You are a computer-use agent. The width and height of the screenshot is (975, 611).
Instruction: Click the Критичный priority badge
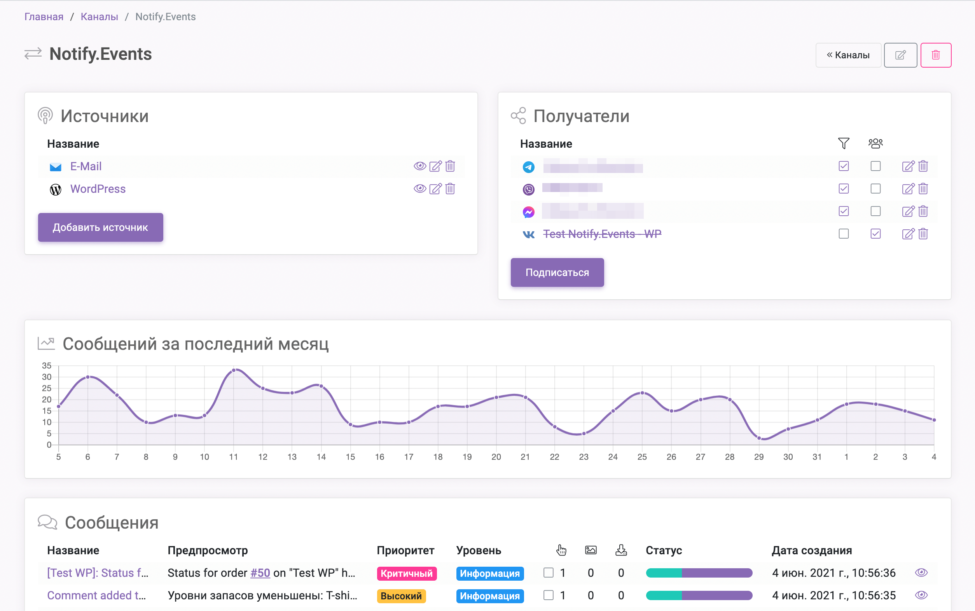407,573
